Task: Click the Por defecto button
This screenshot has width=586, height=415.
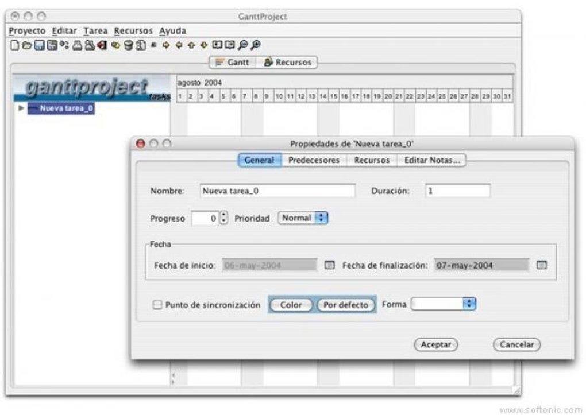Action: click(x=346, y=305)
